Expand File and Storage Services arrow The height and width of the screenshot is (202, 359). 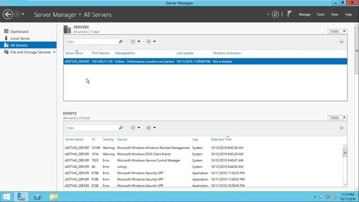point(54,52)
